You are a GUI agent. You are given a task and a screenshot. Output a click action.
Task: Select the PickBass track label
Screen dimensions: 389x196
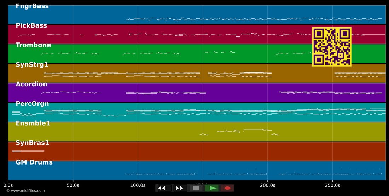(x=31, y=25)
